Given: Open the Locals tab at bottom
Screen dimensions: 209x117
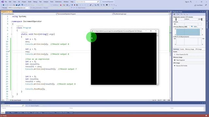Looking at the screenshot, I should (x=8, y=113).
